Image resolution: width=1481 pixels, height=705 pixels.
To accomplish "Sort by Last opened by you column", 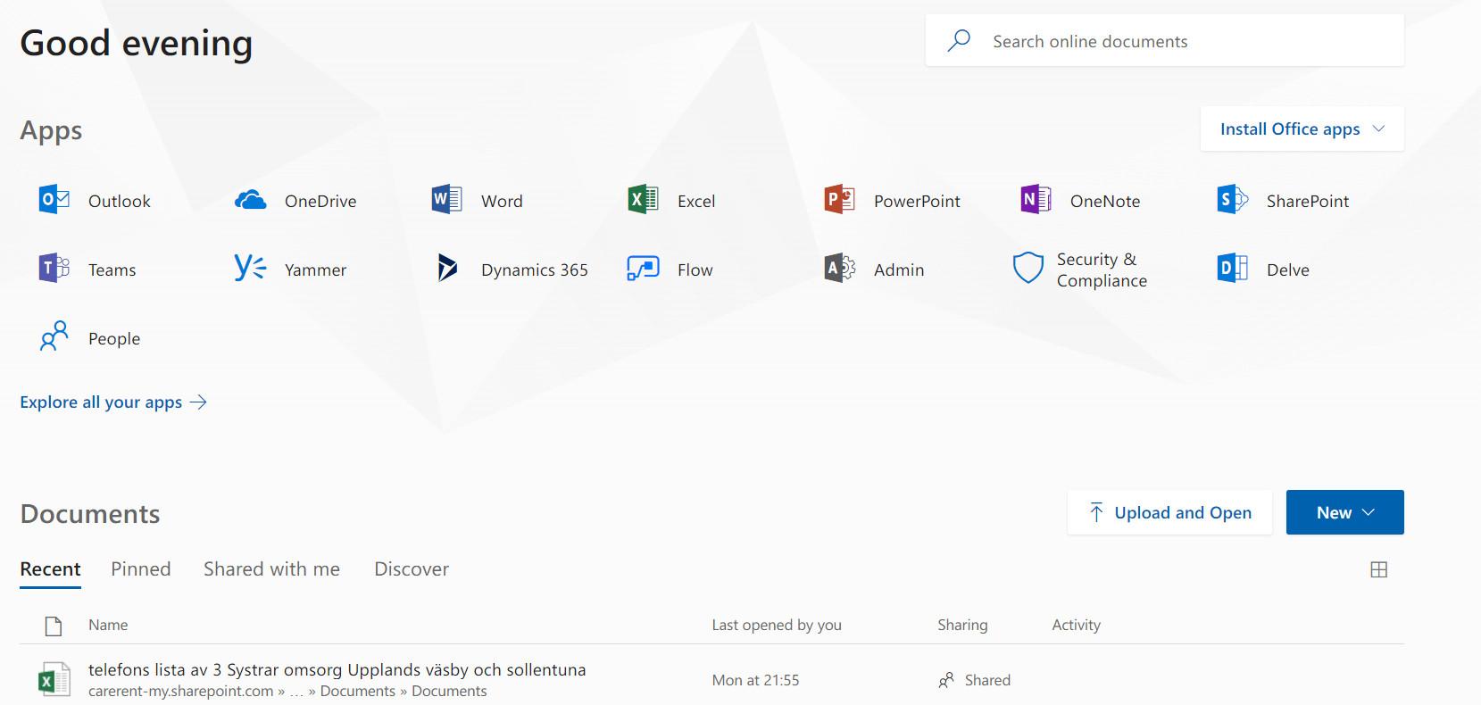I will pyautogui.click(x=777, y=625).
